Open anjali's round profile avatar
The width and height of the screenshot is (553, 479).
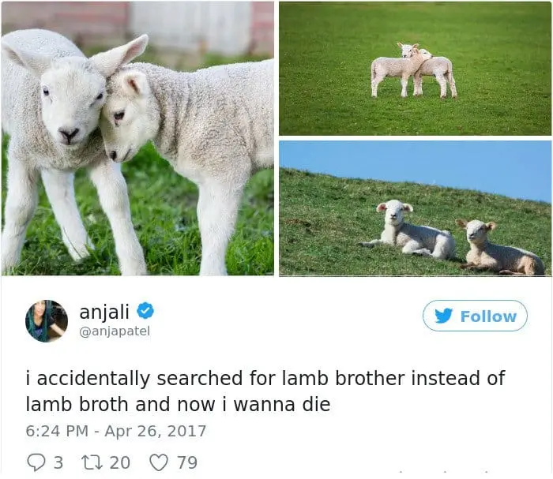[46, 321]
